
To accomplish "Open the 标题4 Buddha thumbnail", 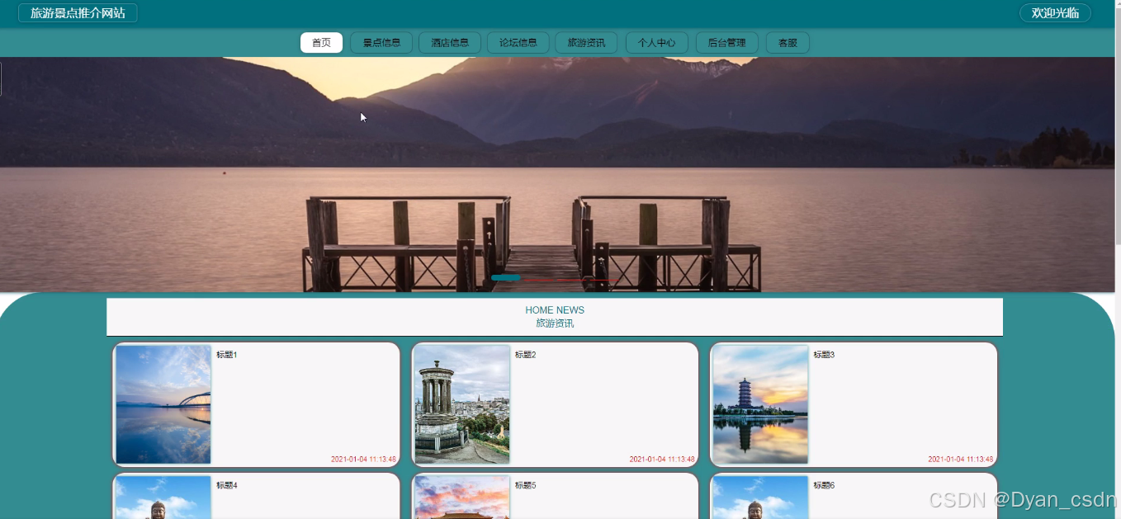I will click(x=163, y=498).
